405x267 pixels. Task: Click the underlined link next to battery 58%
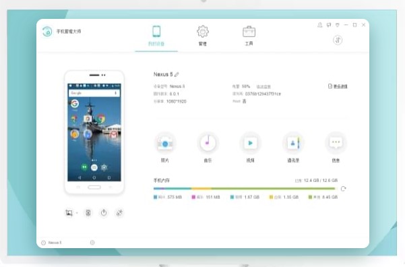coord(263,86)
